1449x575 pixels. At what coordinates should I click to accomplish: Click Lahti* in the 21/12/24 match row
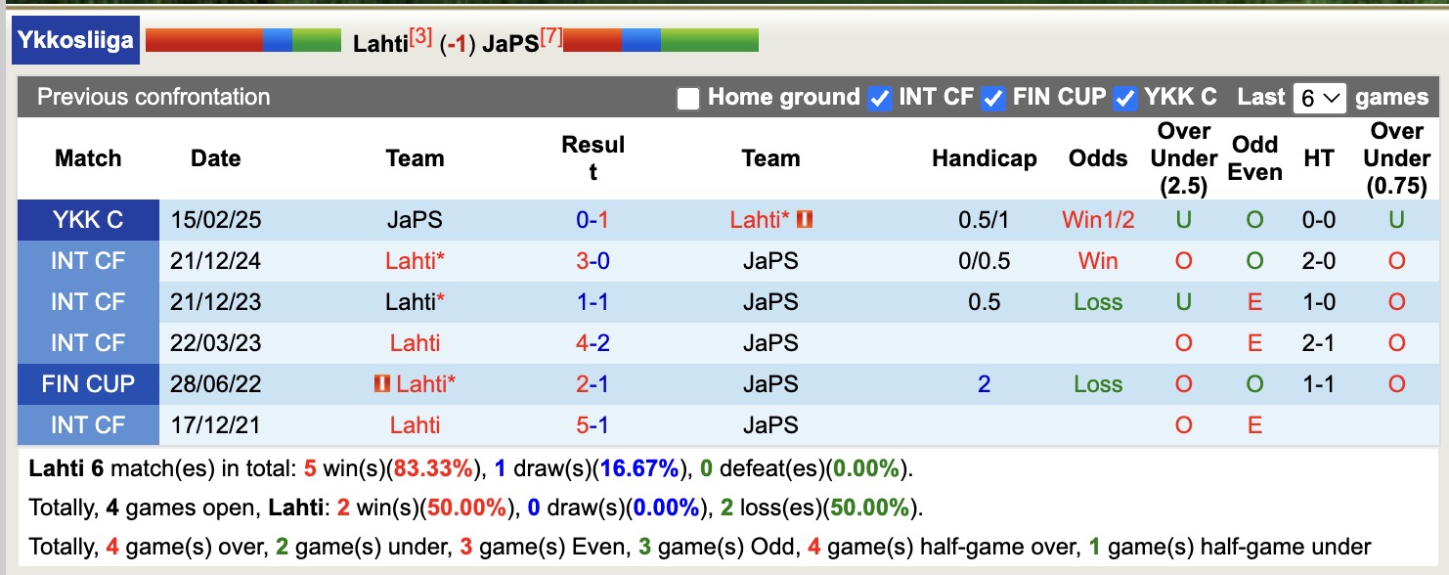click(x=415, y=261)
